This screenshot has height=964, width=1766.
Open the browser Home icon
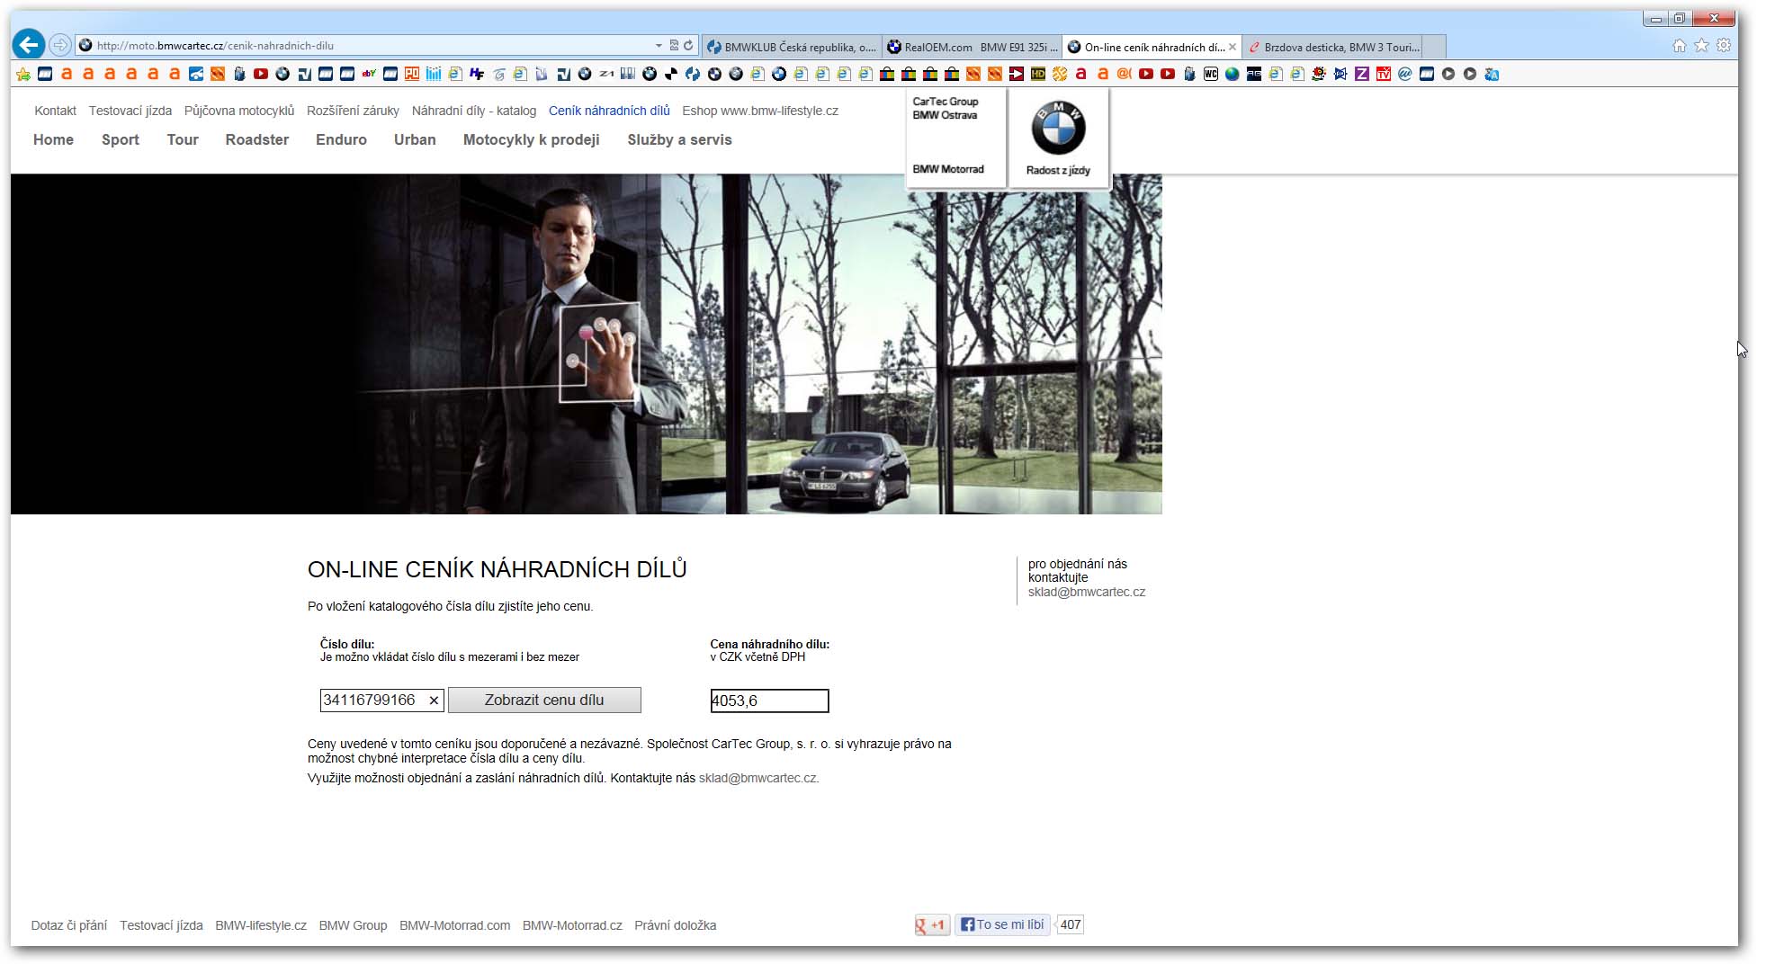point(1679,45)
